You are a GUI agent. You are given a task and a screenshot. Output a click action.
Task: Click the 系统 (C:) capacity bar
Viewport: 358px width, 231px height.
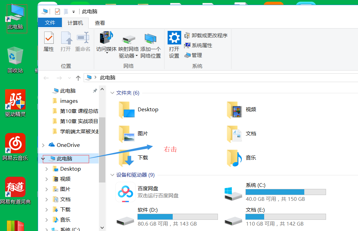pyautogui.click(x=285, y=192)
